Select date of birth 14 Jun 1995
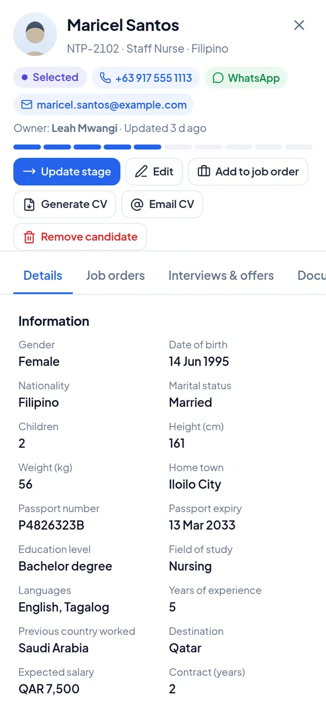 coord(199,362)
